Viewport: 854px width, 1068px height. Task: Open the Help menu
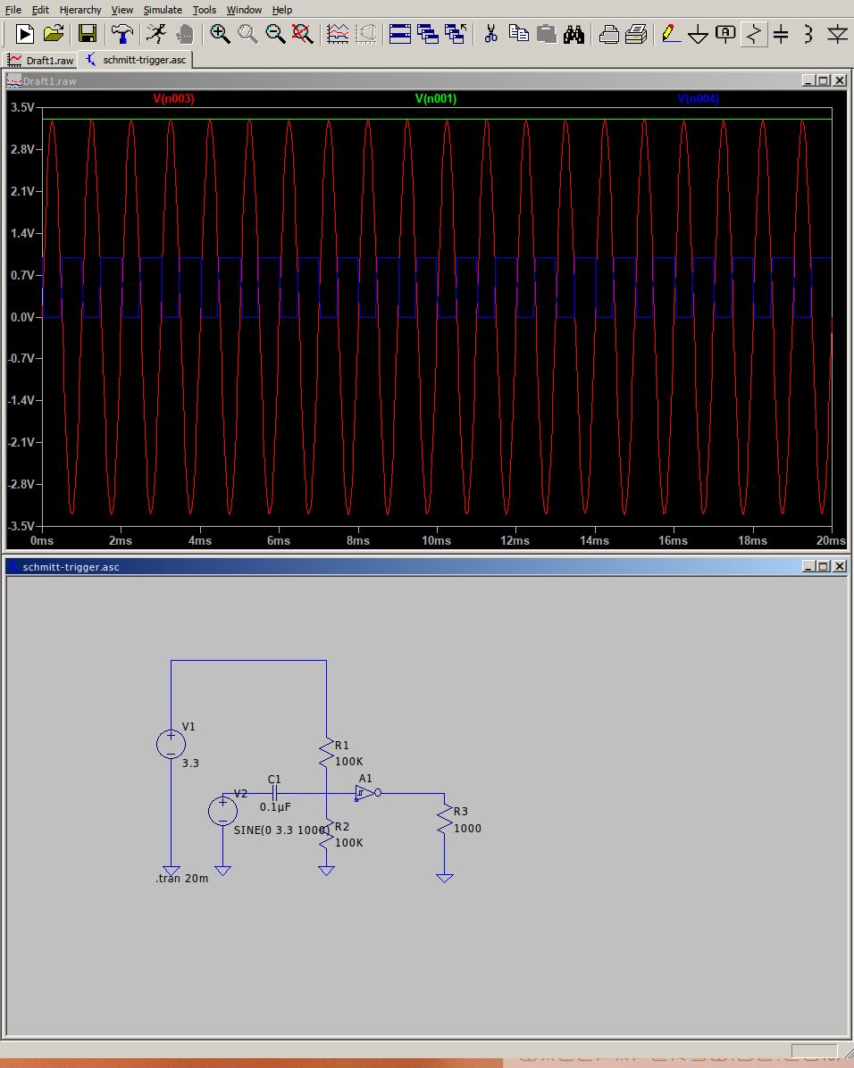(x=281, y=10)
